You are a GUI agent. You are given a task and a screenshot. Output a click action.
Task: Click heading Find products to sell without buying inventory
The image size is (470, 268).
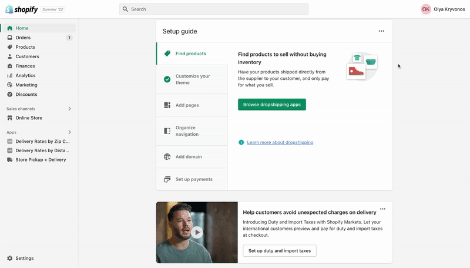tap(282, 58)
